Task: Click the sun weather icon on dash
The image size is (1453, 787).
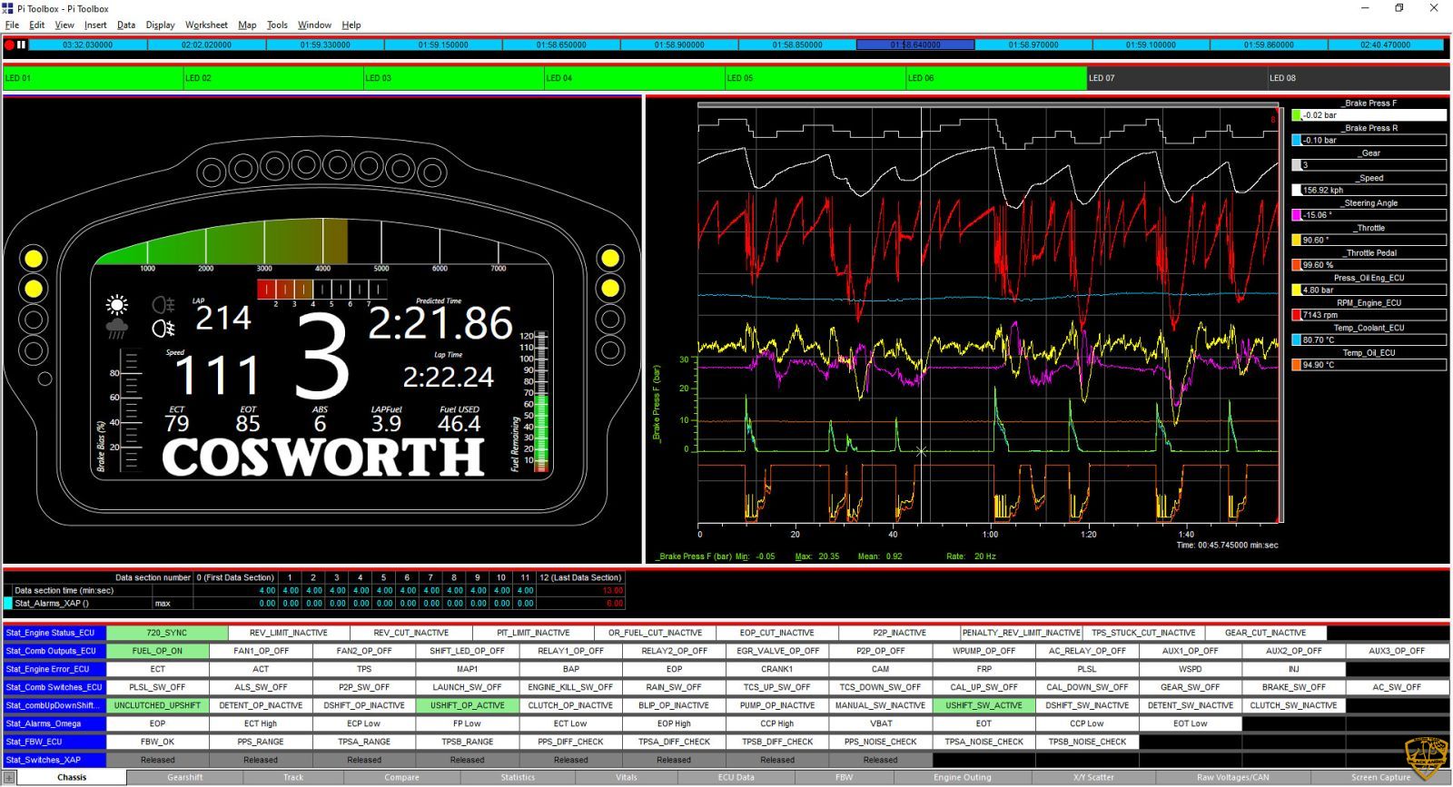Action: (x=116, y=305)
